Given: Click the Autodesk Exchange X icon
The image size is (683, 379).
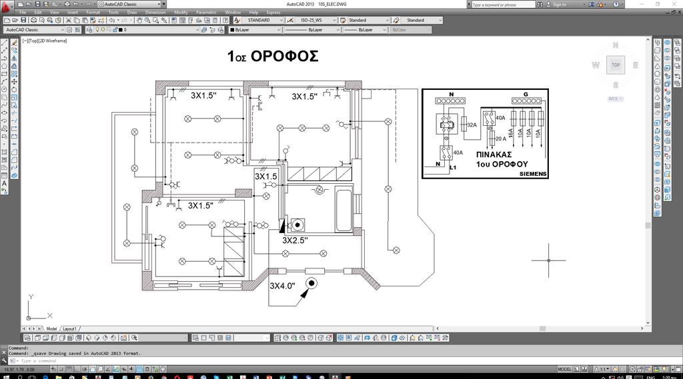Looking at the screenshot, I should tap(591, 5).
